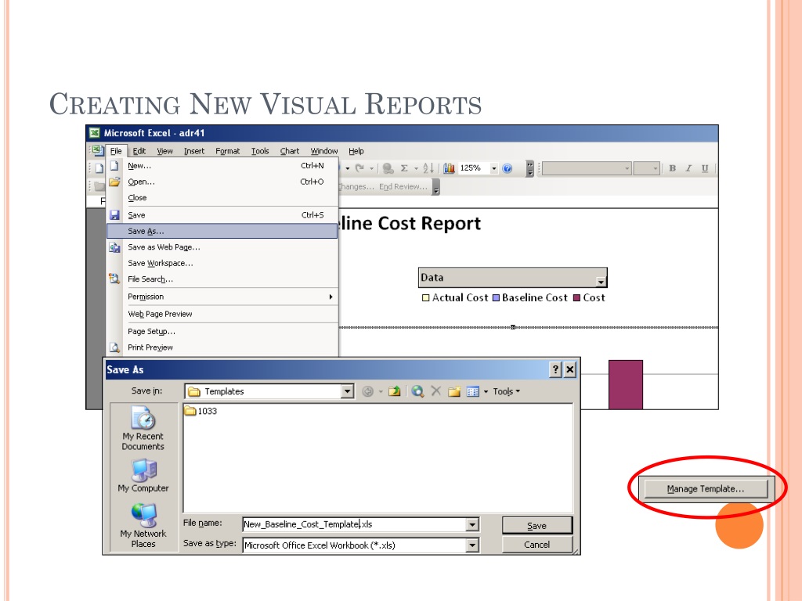The width and height of the screenshot is (802, 601).
Task: Click End Review... on reviewing toolbar
Action: tap(403, 187)
